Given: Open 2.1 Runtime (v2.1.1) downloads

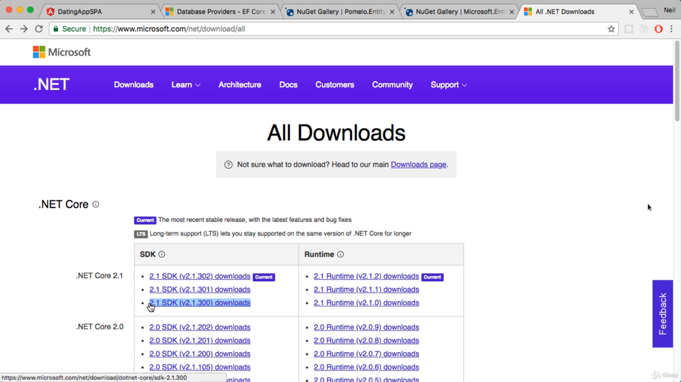Looking at the screenshot, I should 366,289.
